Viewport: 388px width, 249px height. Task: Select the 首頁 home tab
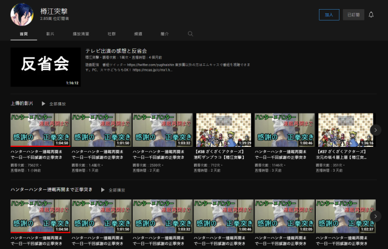click(x=23, y=34)
